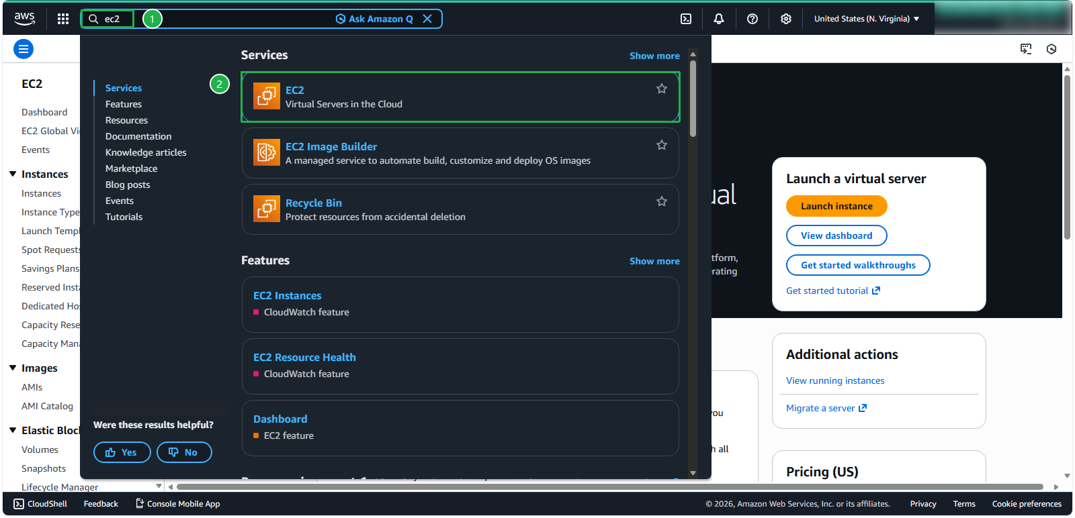Select Marketplace filter
This screenshot has height=518, width=1075.
coord(131,168)
